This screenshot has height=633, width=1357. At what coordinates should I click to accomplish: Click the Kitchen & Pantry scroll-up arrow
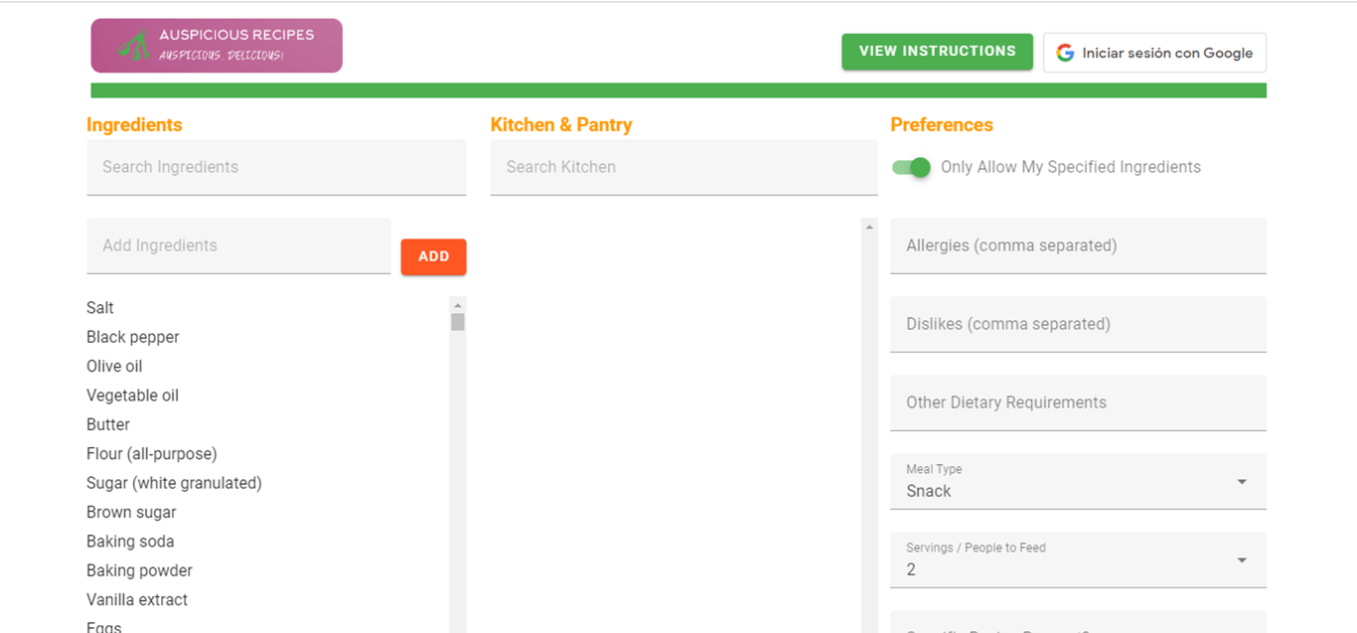coord(870,228)
